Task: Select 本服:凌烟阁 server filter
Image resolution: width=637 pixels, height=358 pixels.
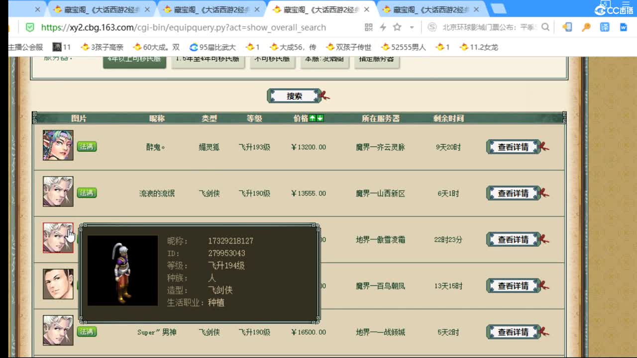Action: coord(324,61)
